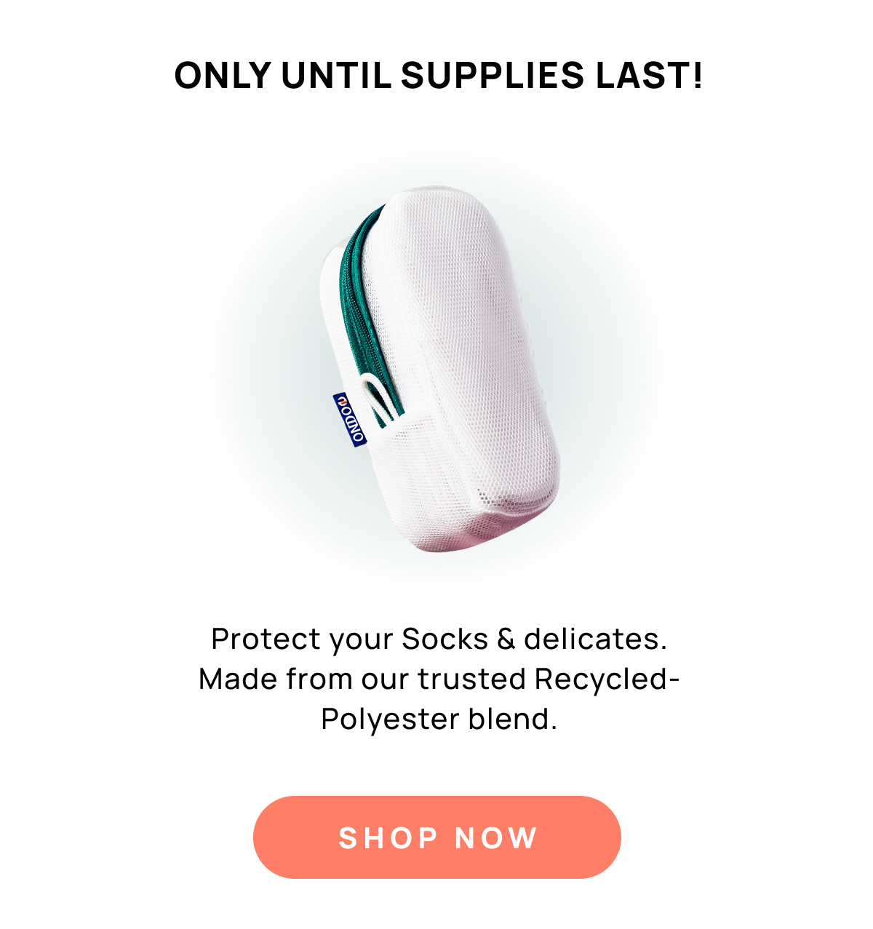Click the word SUPPLIES in the headline

[493, 76]
